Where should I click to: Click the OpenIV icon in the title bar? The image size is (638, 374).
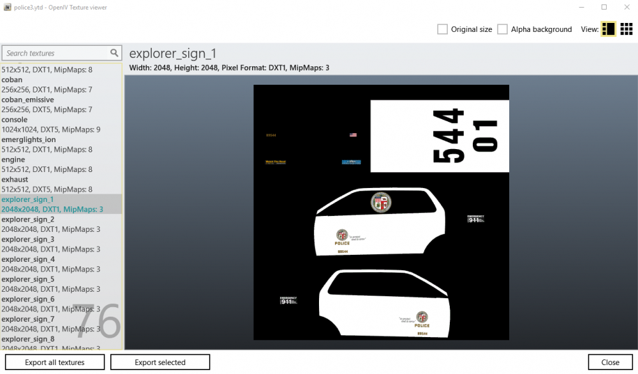click(x=7, y=6)
